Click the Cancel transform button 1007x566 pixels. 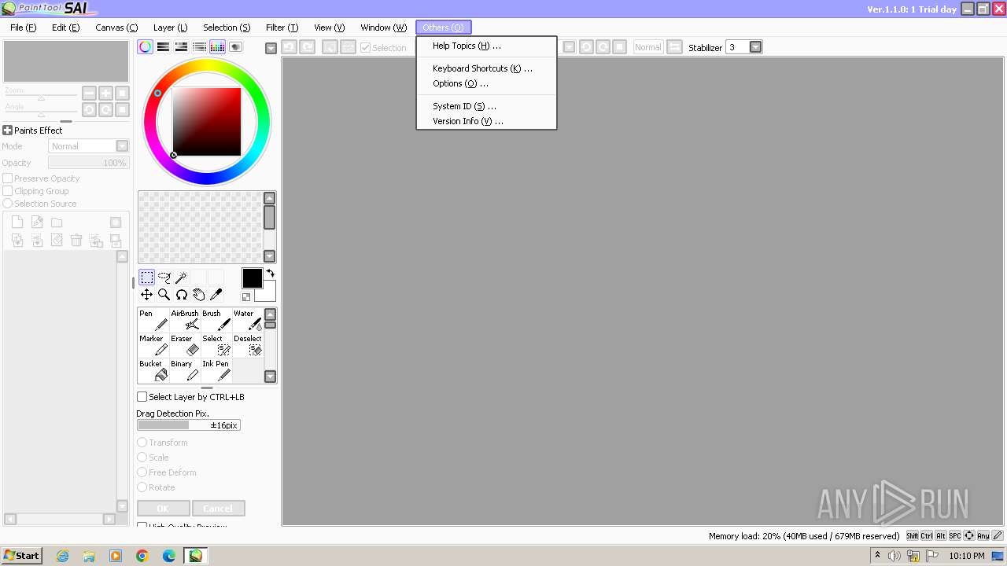pos(218,509)
